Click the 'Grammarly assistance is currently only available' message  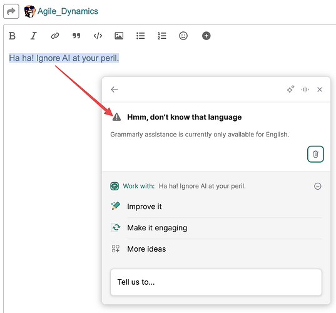click(x=200, y=135)
